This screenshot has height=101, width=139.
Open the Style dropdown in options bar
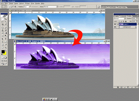pos(51,7)
